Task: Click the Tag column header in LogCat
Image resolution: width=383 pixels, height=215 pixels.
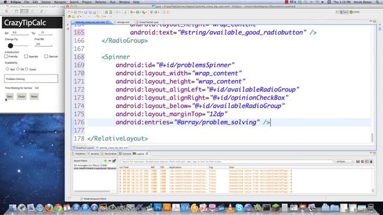Action: (x=211, y=167)
